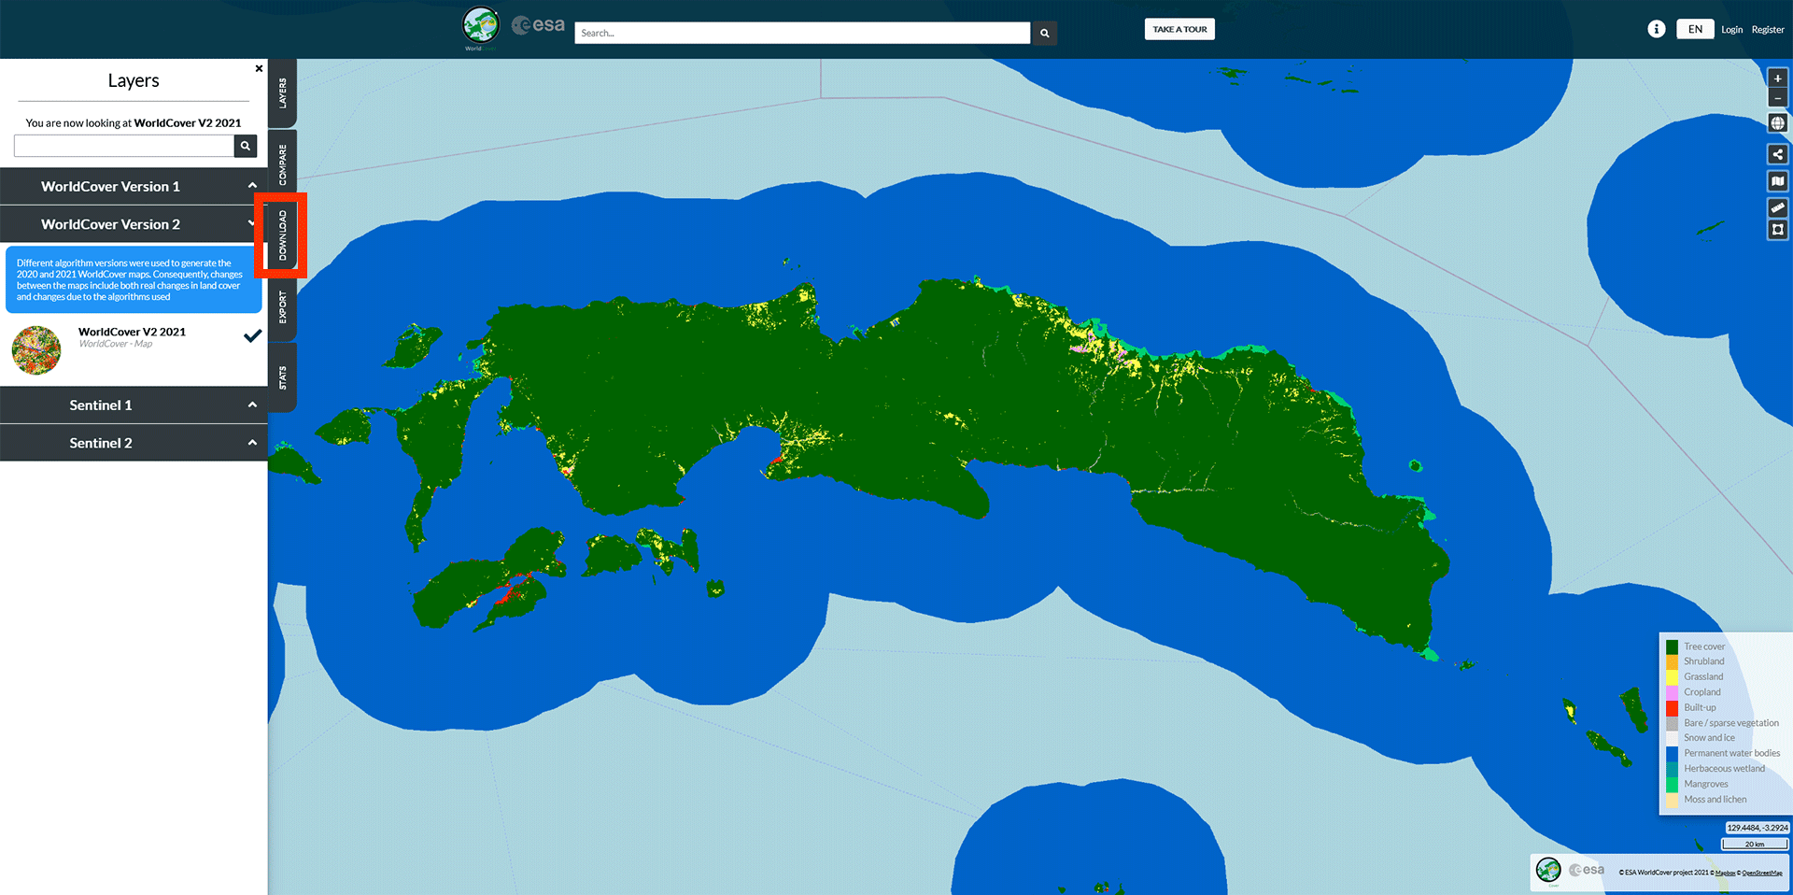Zoom out of the map

1777,99
